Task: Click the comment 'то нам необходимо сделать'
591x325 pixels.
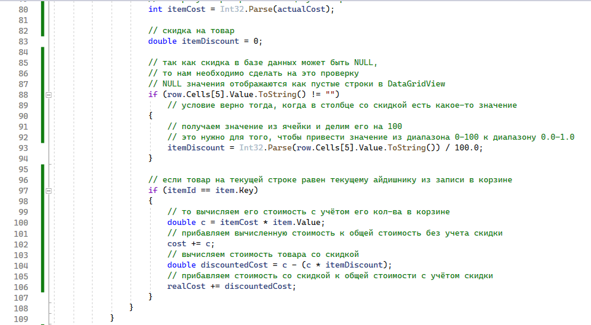Action: click(253, 73)
